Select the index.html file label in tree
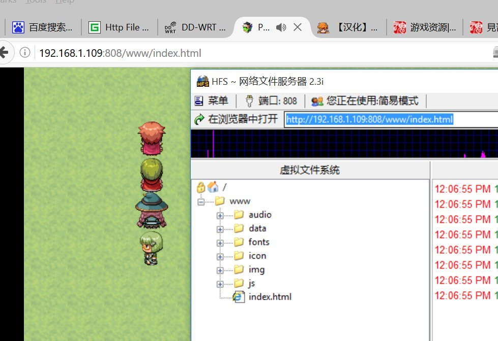 point(270,297)
